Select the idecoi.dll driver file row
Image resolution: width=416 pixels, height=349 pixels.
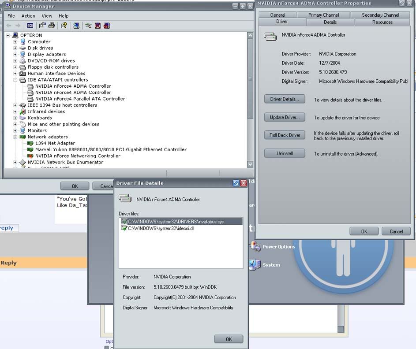point(181,228)
